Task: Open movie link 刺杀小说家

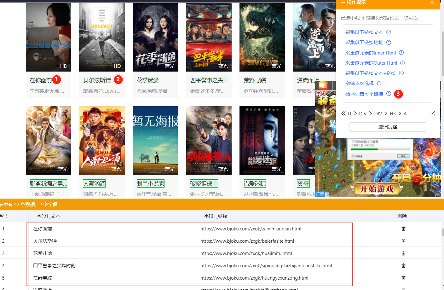Action: (x=150, y=183)
